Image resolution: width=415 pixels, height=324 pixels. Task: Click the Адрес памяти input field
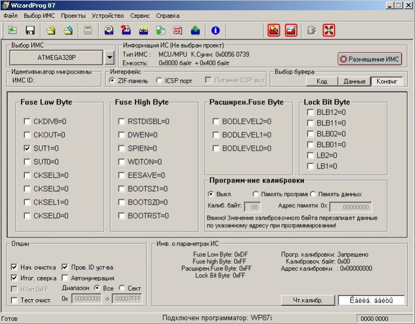[350, 207]
